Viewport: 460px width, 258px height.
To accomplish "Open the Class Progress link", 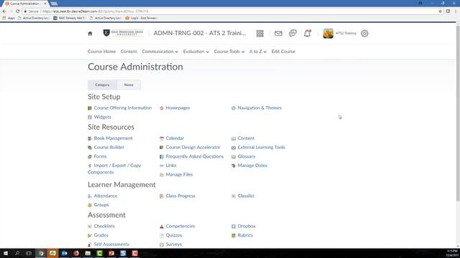I will coord(180,196).
